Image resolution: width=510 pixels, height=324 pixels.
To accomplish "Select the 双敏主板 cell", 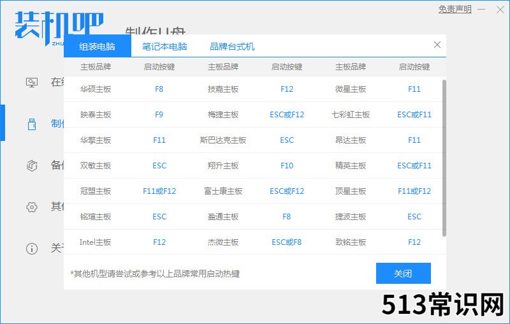I will pyautogui.click(x=96, y=166).
